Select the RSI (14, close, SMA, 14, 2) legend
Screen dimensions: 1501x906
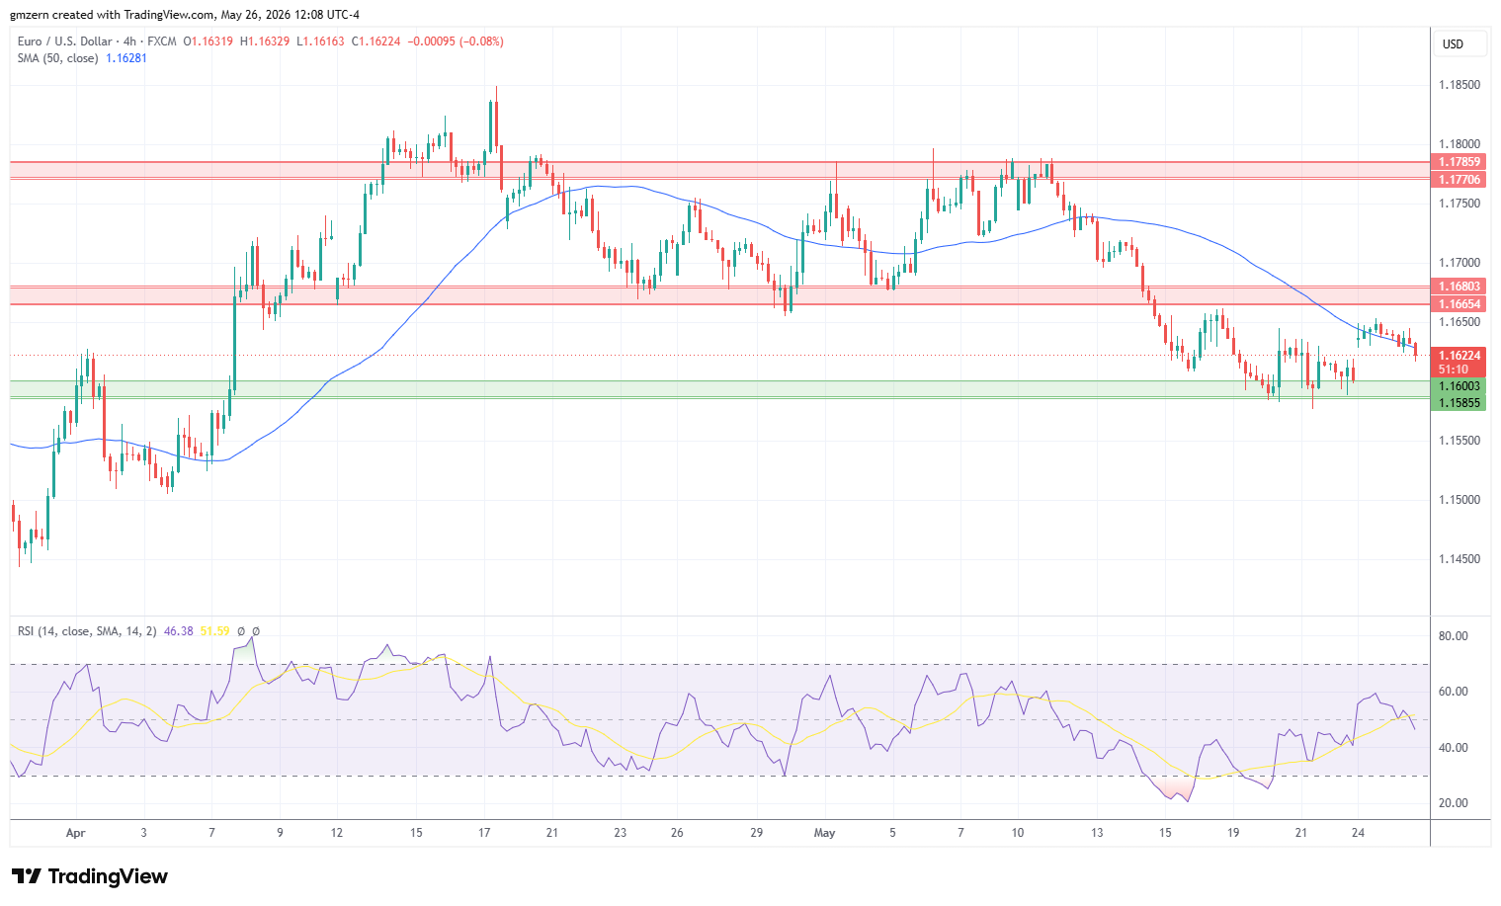pyautogui.click(x=87, y=631)
